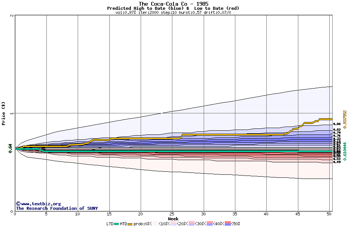Click the '0.82' contour price label
This screenshot has width=347, height=226.
click(x=337, y=130)
